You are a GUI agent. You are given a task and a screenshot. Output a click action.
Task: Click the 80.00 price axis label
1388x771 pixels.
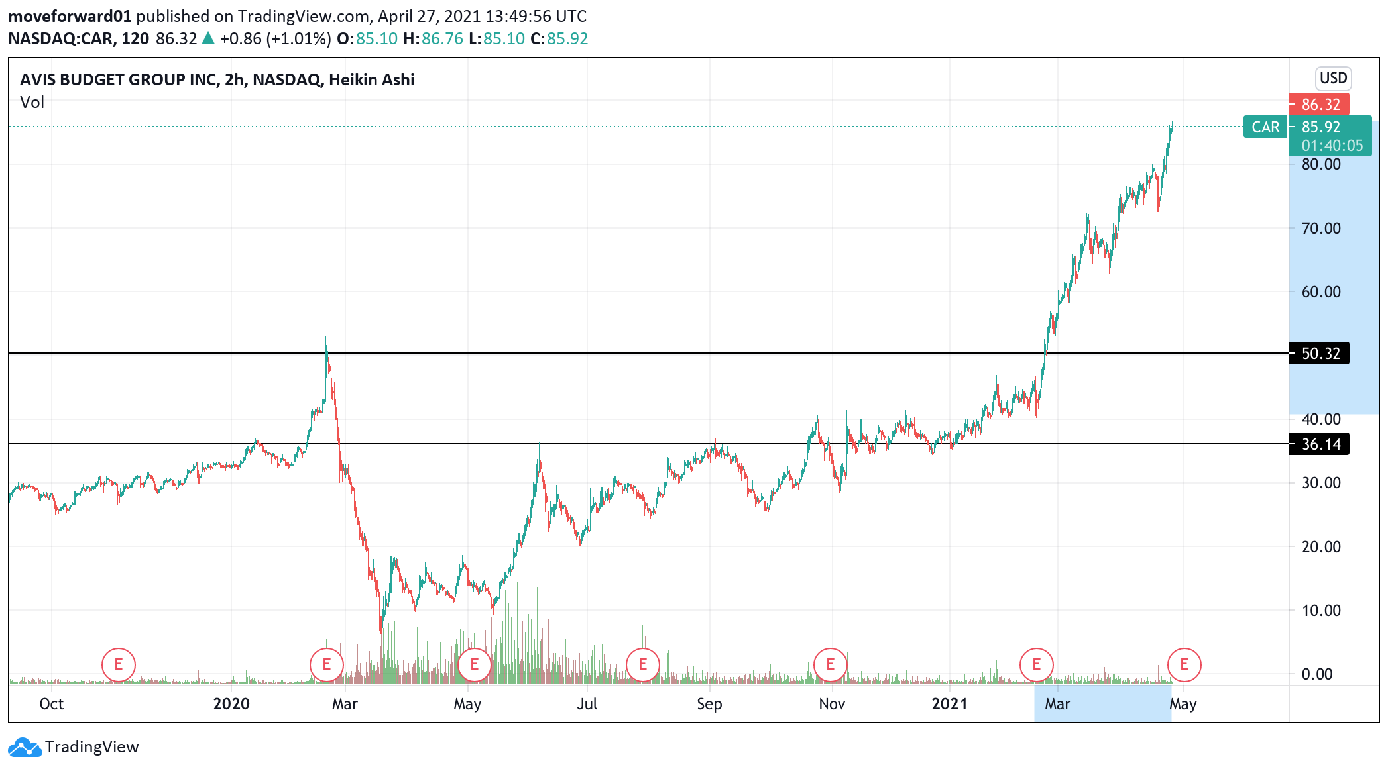tap(1320, 164)
